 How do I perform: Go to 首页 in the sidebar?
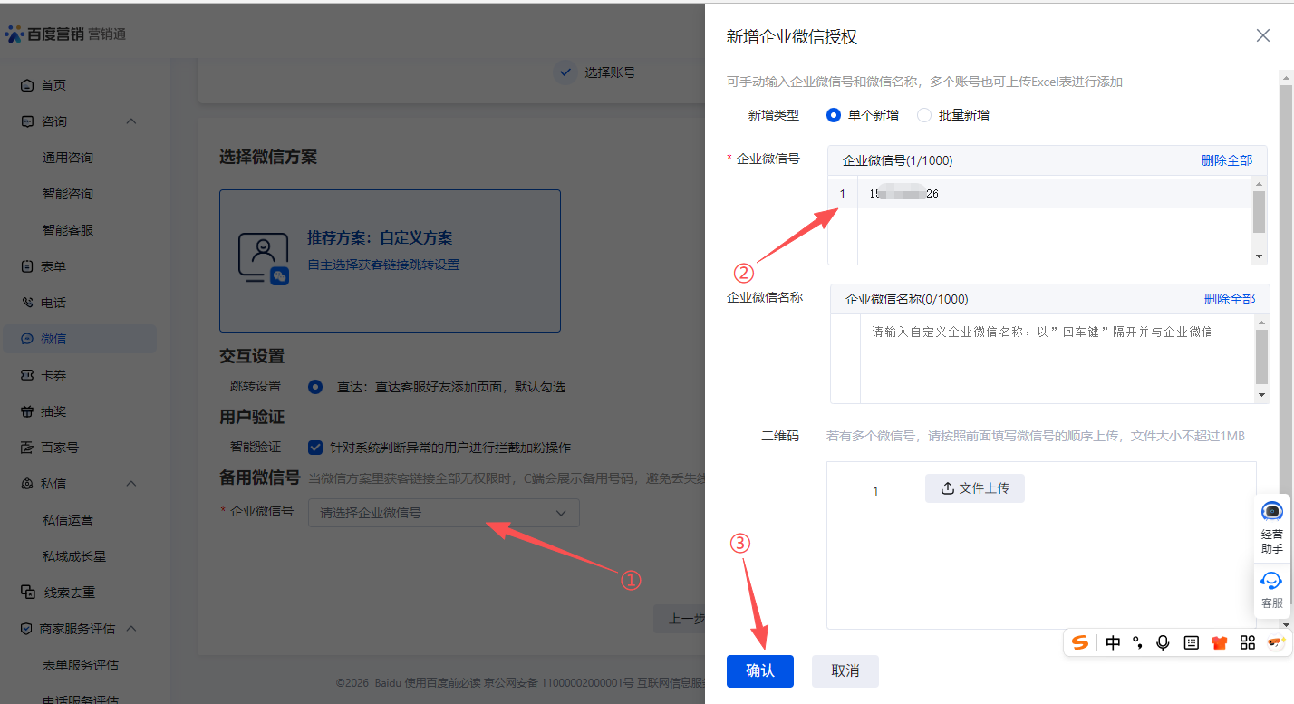point(53,85)
